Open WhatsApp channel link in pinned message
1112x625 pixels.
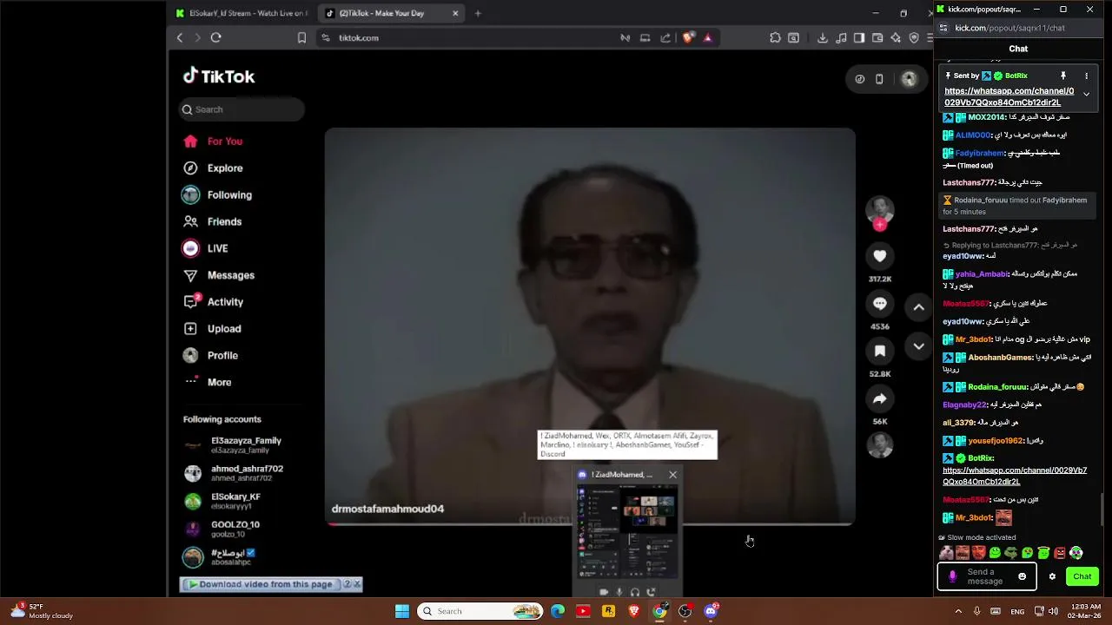click(1009, 96)
